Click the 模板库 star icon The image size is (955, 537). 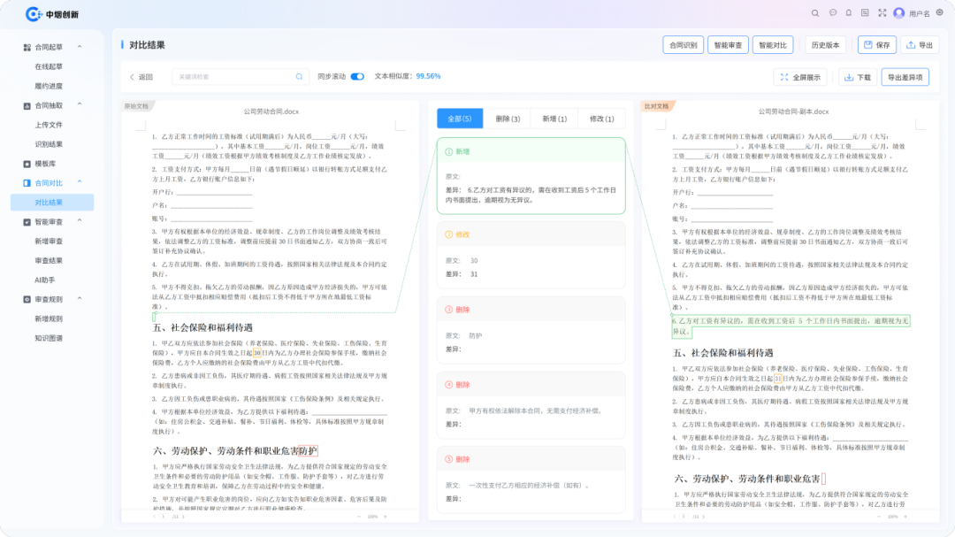[27, 164]
